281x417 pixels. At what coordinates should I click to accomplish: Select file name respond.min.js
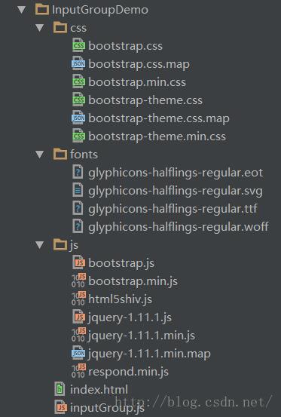128,372
